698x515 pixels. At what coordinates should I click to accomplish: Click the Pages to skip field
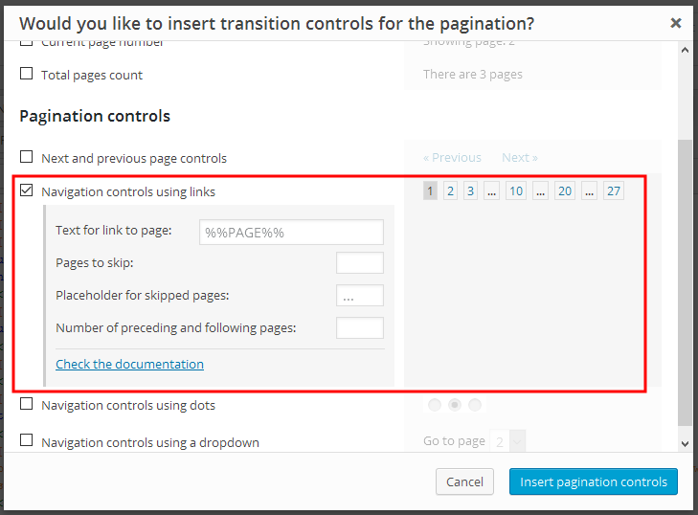[360, 262]
